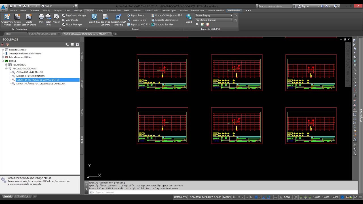This screenshot has height=204, width=363.
Task: Click Export to 3ds Max
Action: (162, 25)
